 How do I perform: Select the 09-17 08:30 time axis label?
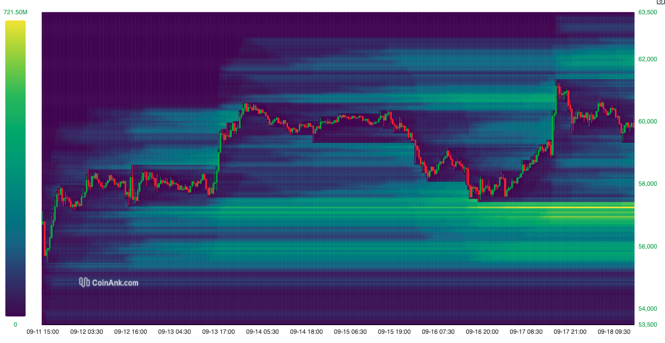(x=526, y=332)
